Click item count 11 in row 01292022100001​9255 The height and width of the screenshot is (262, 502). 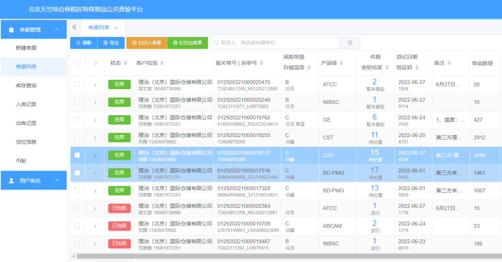pyautogui.click(x=375, y=135)
